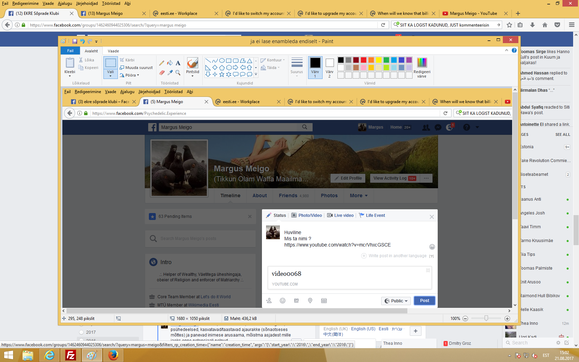Activate the Color picker eyedropper tool
Image resolution: width=579 pixels, height=362 pixels.
(x=170, y=72)
